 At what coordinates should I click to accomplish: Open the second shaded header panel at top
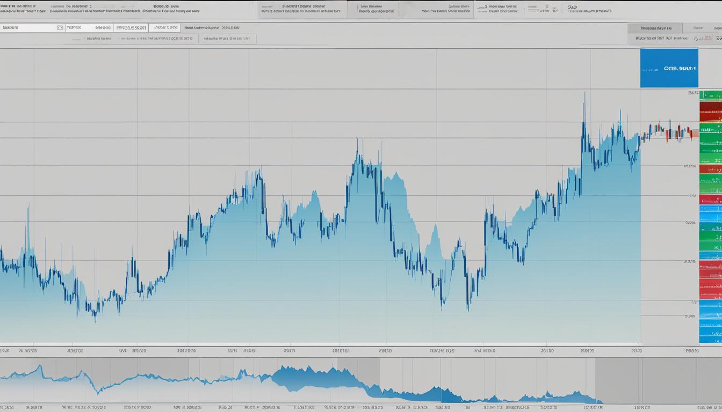373,10
